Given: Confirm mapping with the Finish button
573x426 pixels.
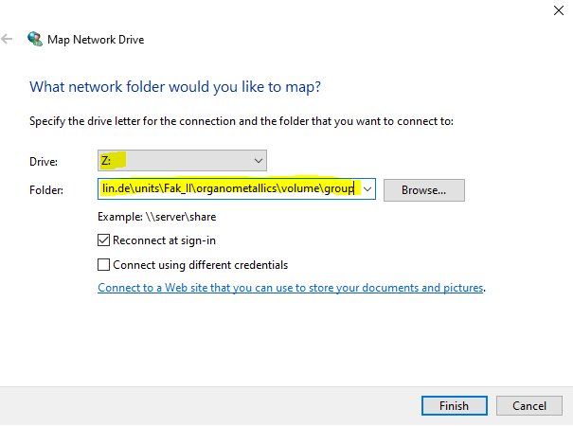Looking at the screenshot, I should (x=455, y=405).
